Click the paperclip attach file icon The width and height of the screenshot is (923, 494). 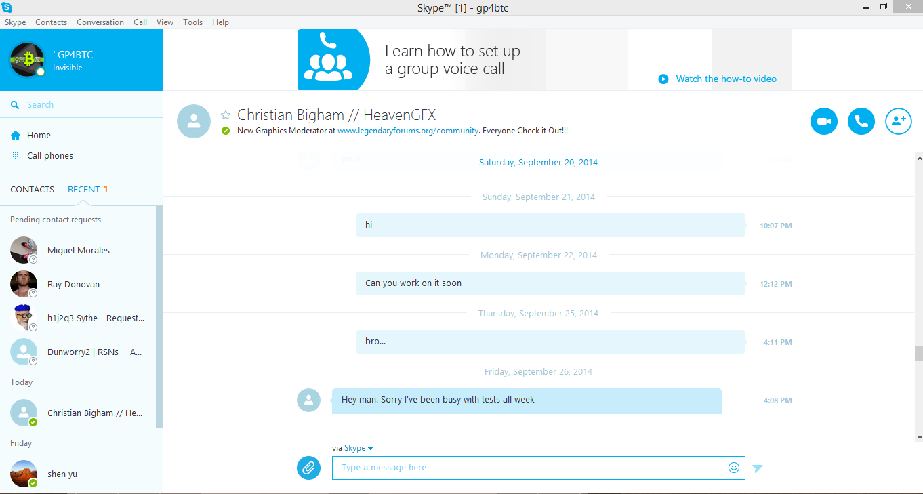tap(308, 468)
